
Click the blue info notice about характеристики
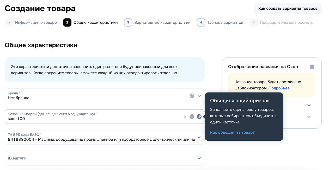[x=105, y=70]
